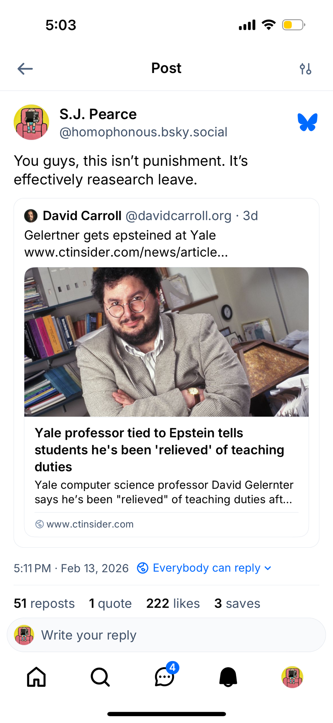Show the 222 likes list
333x723 pixels.
(173, 603)
